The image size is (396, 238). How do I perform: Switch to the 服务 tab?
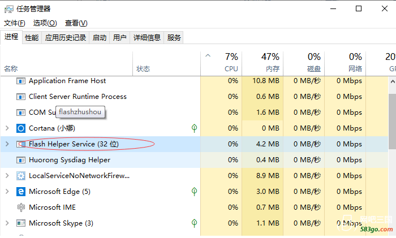[x=174, y=38]
